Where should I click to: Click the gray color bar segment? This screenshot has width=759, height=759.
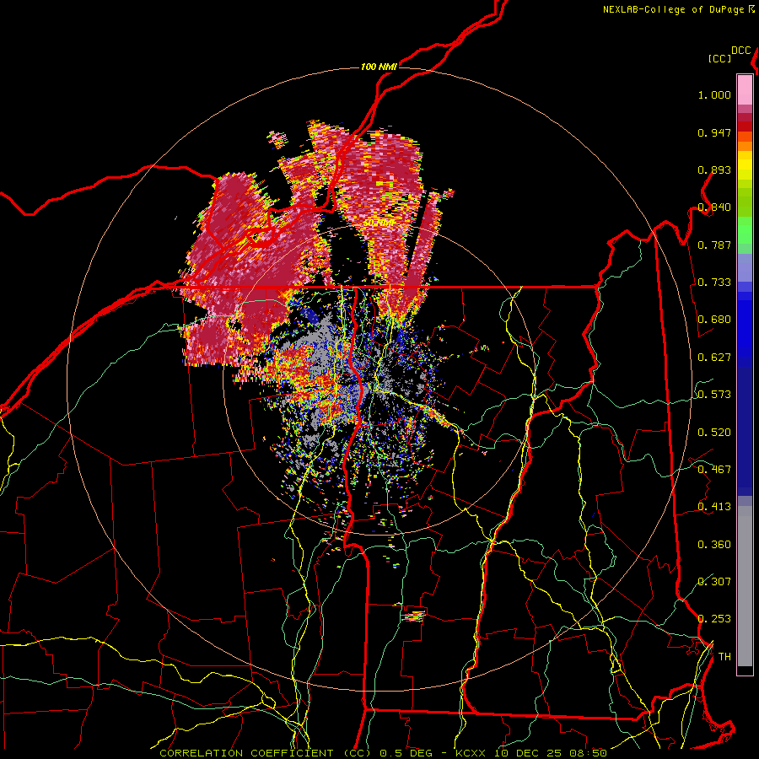click(745, 586)
